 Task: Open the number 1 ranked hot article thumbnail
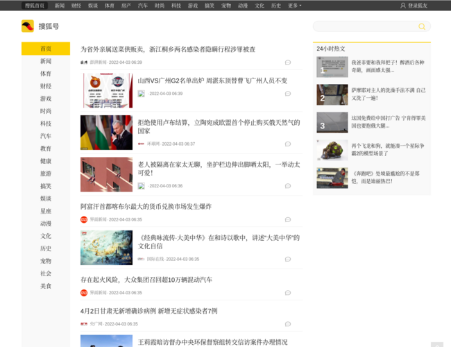[x=332, y=67]
